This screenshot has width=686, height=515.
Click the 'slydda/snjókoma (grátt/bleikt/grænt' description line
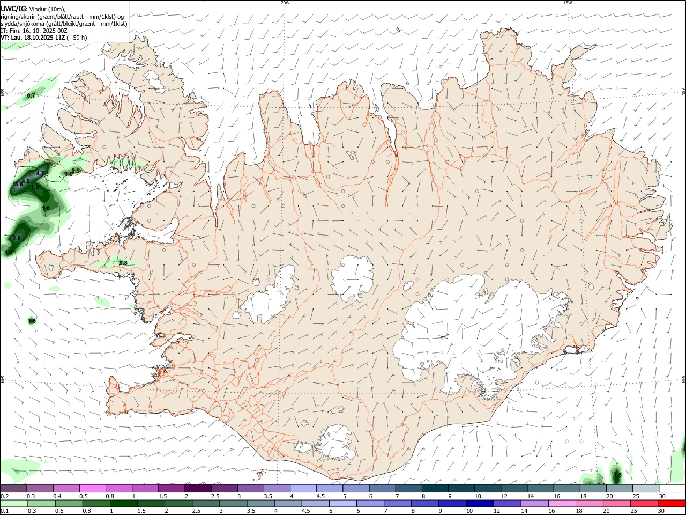[x=64, y=24]
